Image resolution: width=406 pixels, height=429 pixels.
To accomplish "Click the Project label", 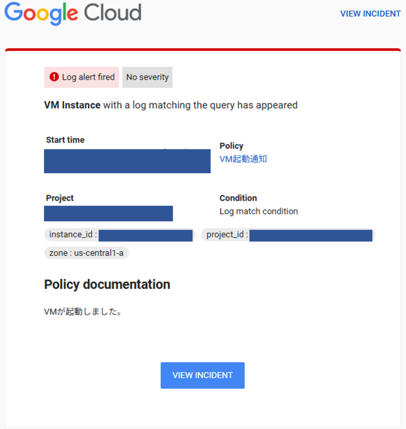I will [x=60, y=198].
